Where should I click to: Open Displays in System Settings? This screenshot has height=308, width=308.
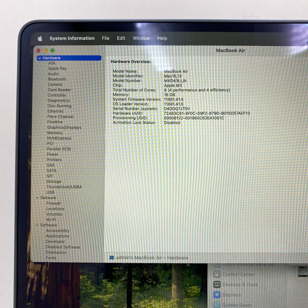[x=232, y=295]
